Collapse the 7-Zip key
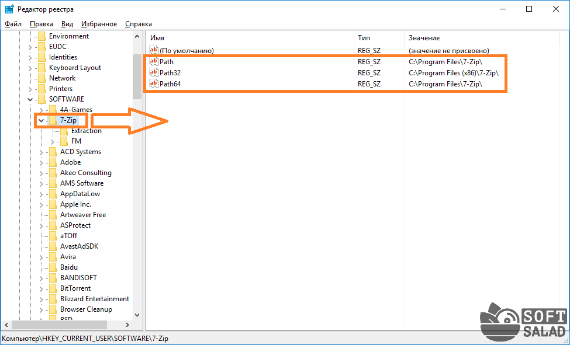This screenshot has height=345, width=570. point(41,121)
